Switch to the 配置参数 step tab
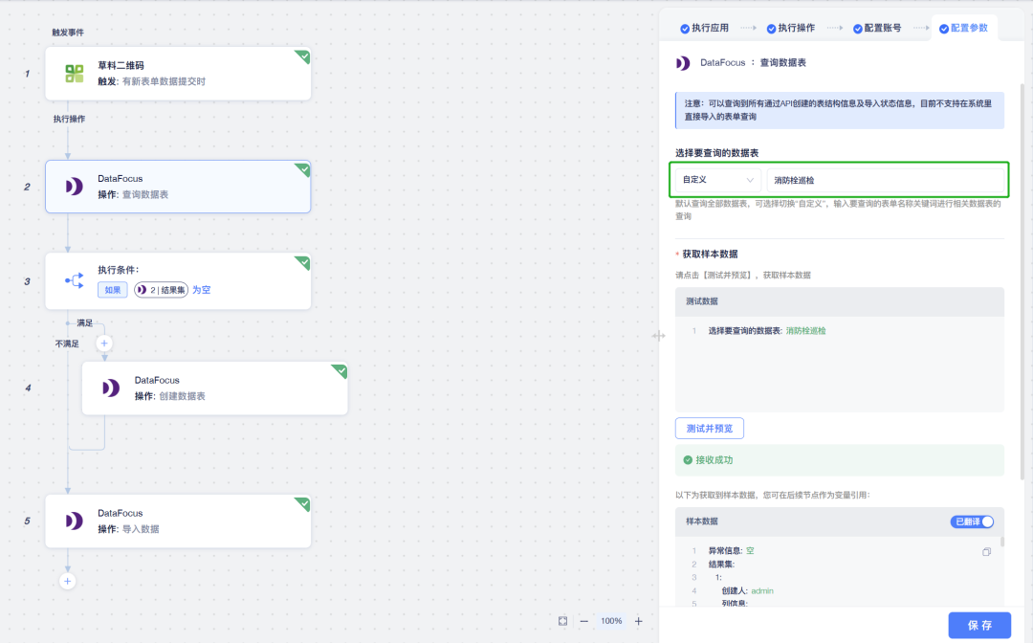The height and width of the screenshot is (643, 1033). click(x=964, y=29)
